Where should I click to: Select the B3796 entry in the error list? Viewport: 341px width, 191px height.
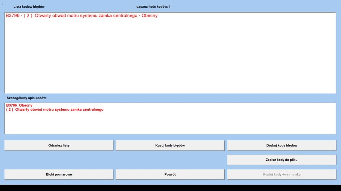82,16
